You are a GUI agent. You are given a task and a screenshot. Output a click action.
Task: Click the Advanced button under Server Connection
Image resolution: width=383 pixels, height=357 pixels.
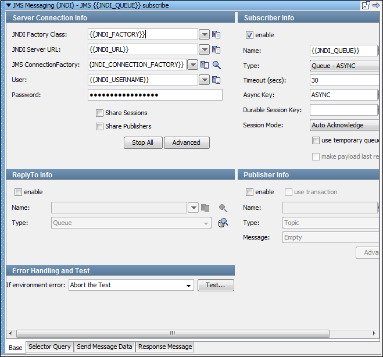click(x=186, y=143)
